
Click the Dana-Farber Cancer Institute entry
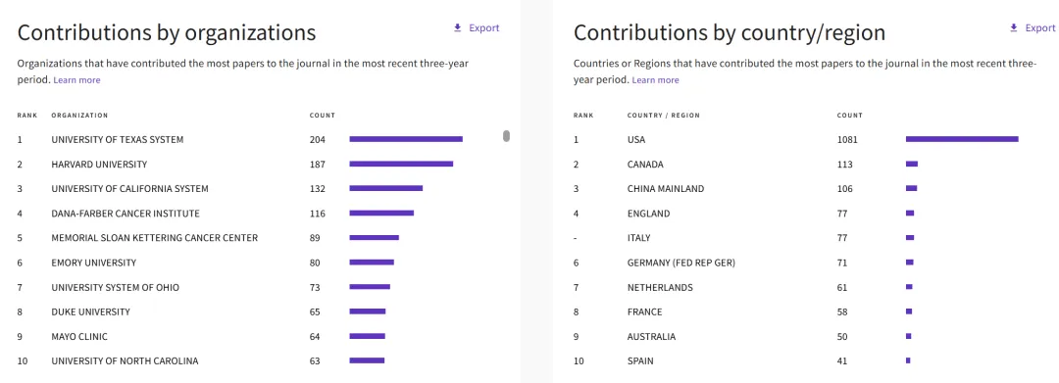tap(126, 214)
